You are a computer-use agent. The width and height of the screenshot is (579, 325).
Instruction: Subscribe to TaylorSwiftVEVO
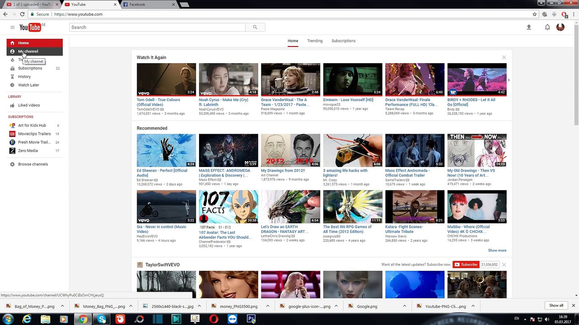pos(466,265)
